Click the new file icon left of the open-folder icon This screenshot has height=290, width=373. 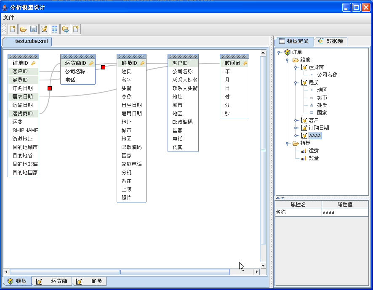point(13,29)
